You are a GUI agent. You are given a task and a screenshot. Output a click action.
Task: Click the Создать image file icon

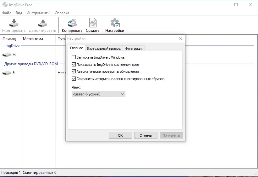[x=93, y=23]
